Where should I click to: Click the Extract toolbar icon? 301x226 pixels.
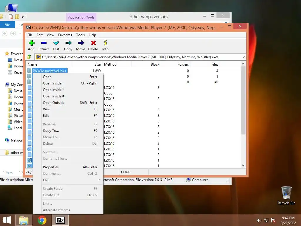tap(44, 45)
